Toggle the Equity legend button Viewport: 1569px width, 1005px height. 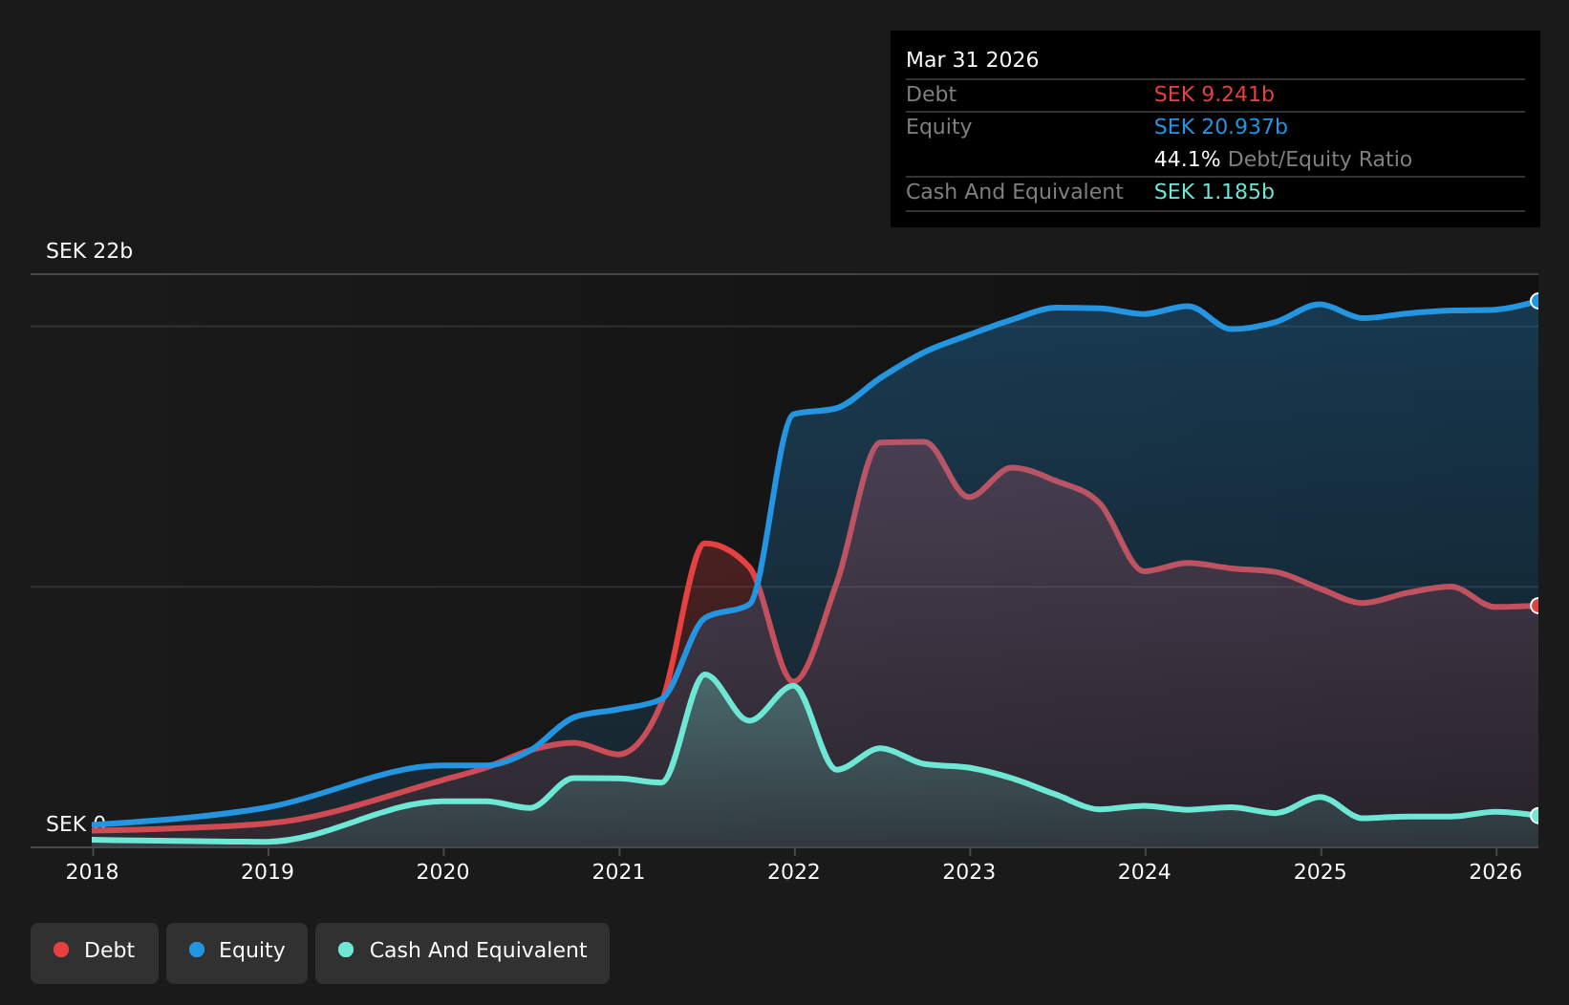(x=237, y=952)
